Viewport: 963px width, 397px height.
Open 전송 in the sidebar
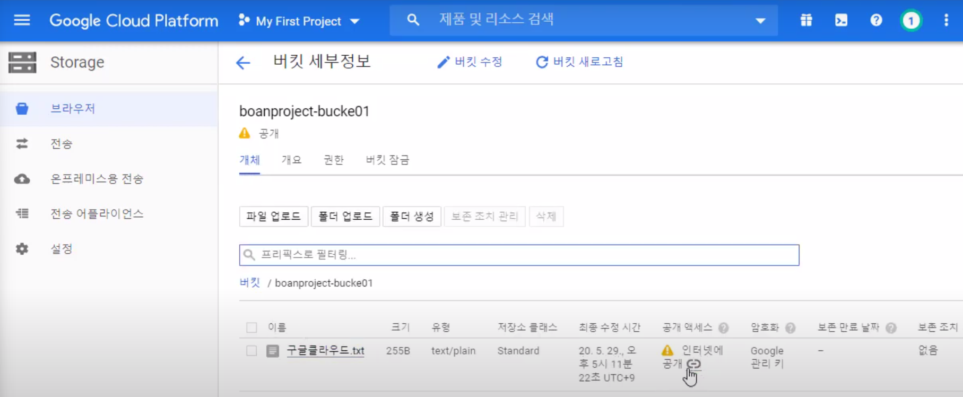62,144
